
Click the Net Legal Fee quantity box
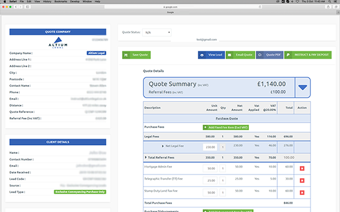click(x=222, y=147)
